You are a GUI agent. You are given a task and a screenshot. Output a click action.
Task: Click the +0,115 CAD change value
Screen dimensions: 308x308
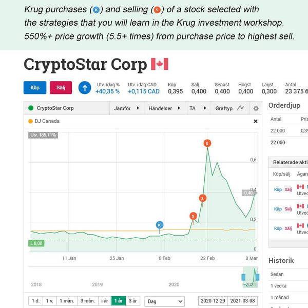[x=144, y=91]
